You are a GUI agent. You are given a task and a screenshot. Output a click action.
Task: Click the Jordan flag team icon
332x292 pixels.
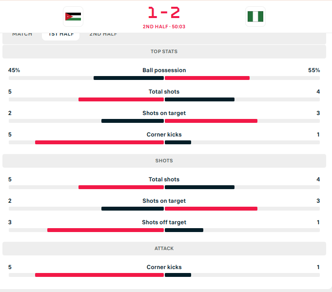pyautogui.click(x=73, y=17)
